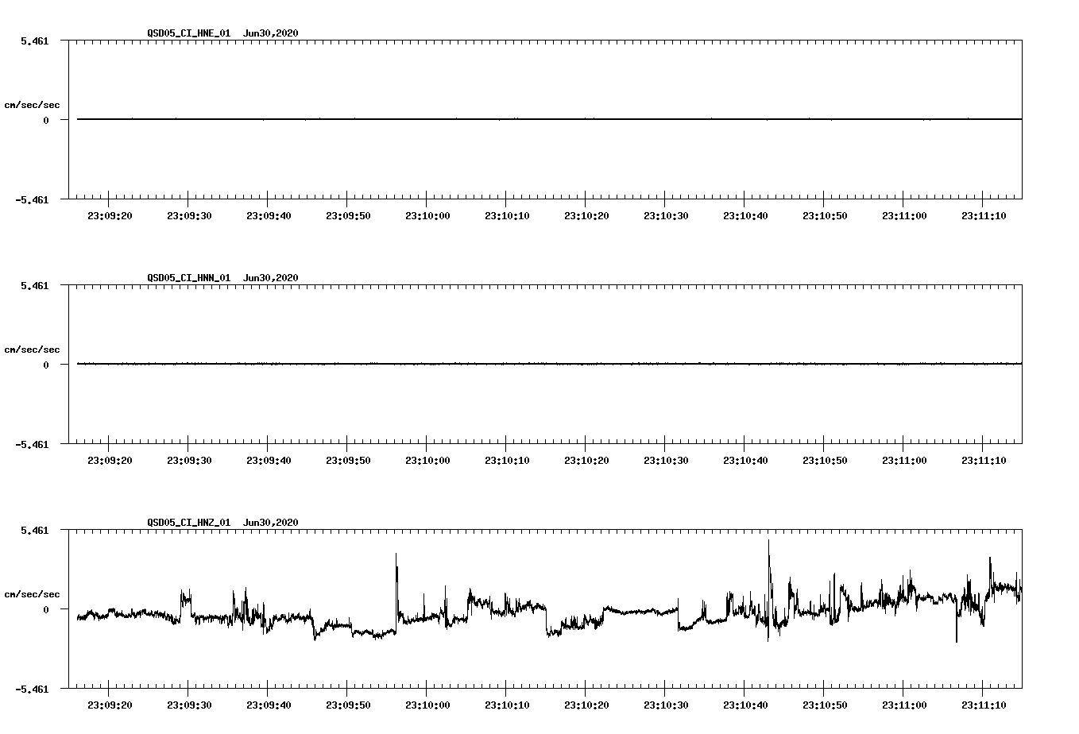Click the 23:10:30 time label under HNN plot
The height and width of the screenshot is (734, 1079).
(x=666, y=461)
